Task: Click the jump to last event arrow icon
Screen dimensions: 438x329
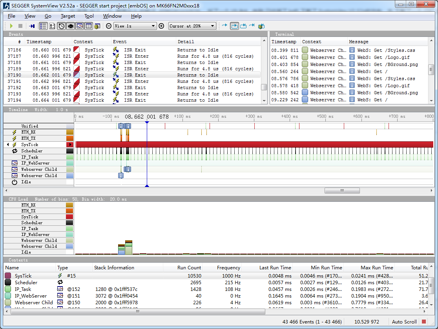Action: 252,26
